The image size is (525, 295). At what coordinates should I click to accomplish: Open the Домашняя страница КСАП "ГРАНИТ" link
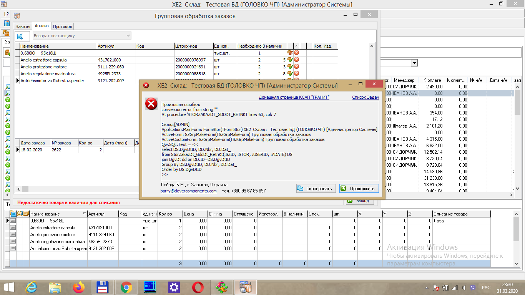click(x=294, y=98)
